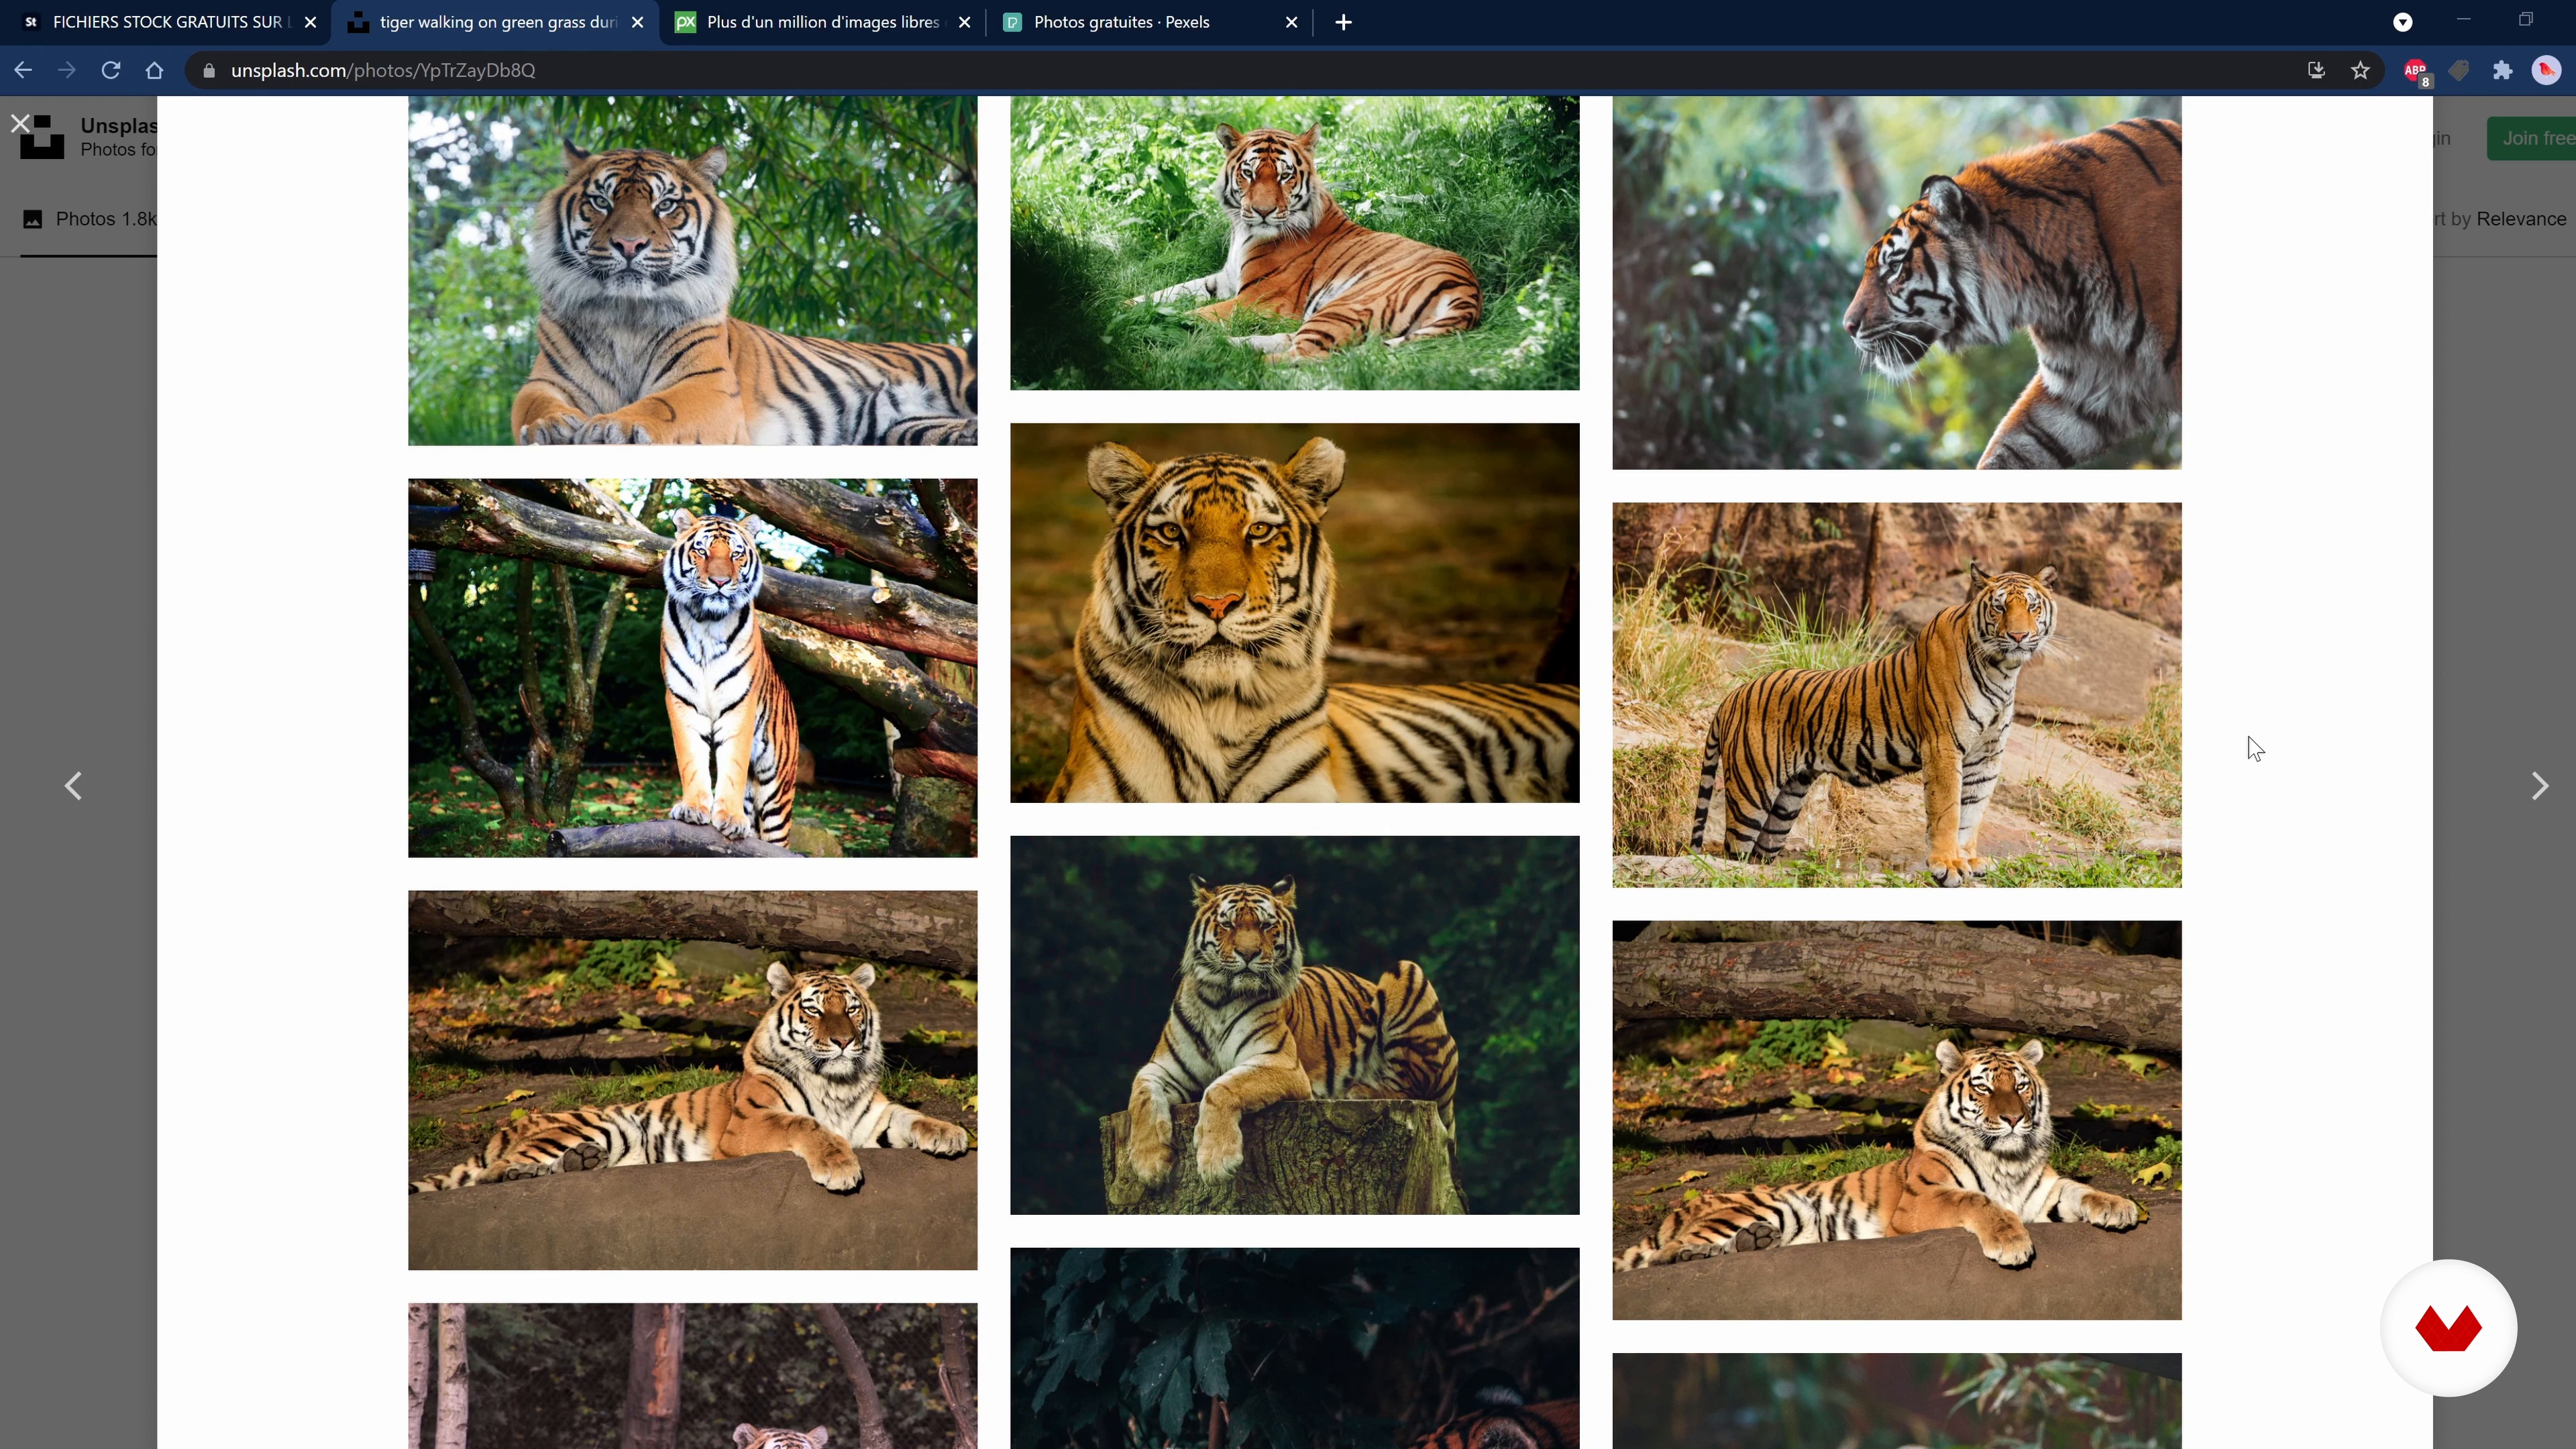The width and height of the screenshot is (2576, 1449).
Task: Go to next photo with right chevron
Action: pyautogui.click(x=2539, y=786)
